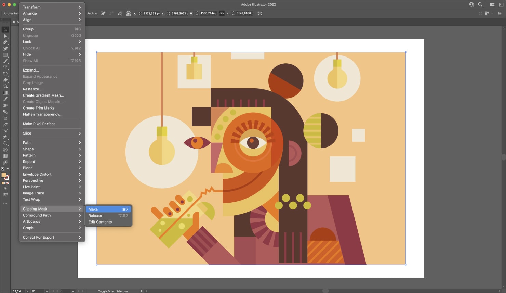506x293 pixels.
Task: Select the Eraser tool
Action: [5, 80]
